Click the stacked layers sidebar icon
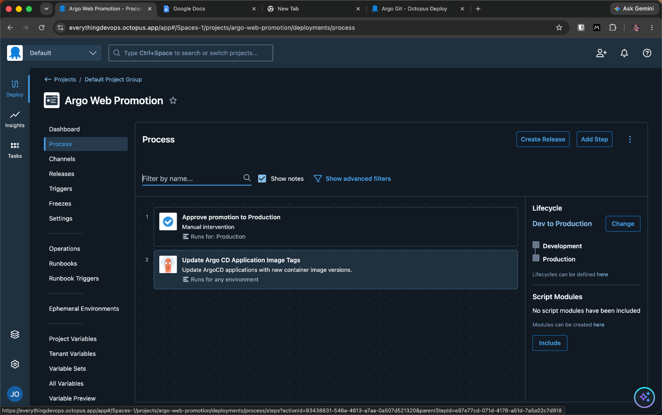Viewport: 662px width, 415px height. [x=15, y=334]
